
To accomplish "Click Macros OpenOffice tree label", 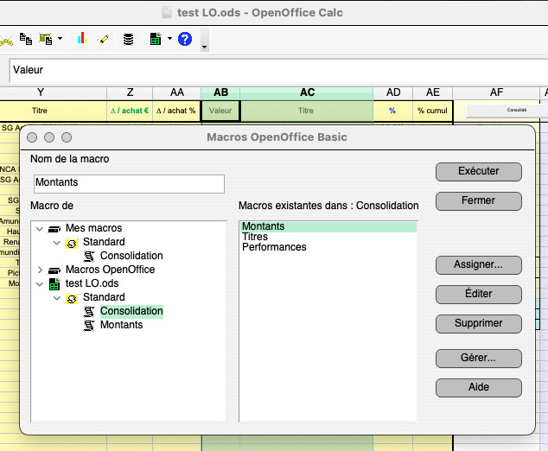I will point(110,270).
